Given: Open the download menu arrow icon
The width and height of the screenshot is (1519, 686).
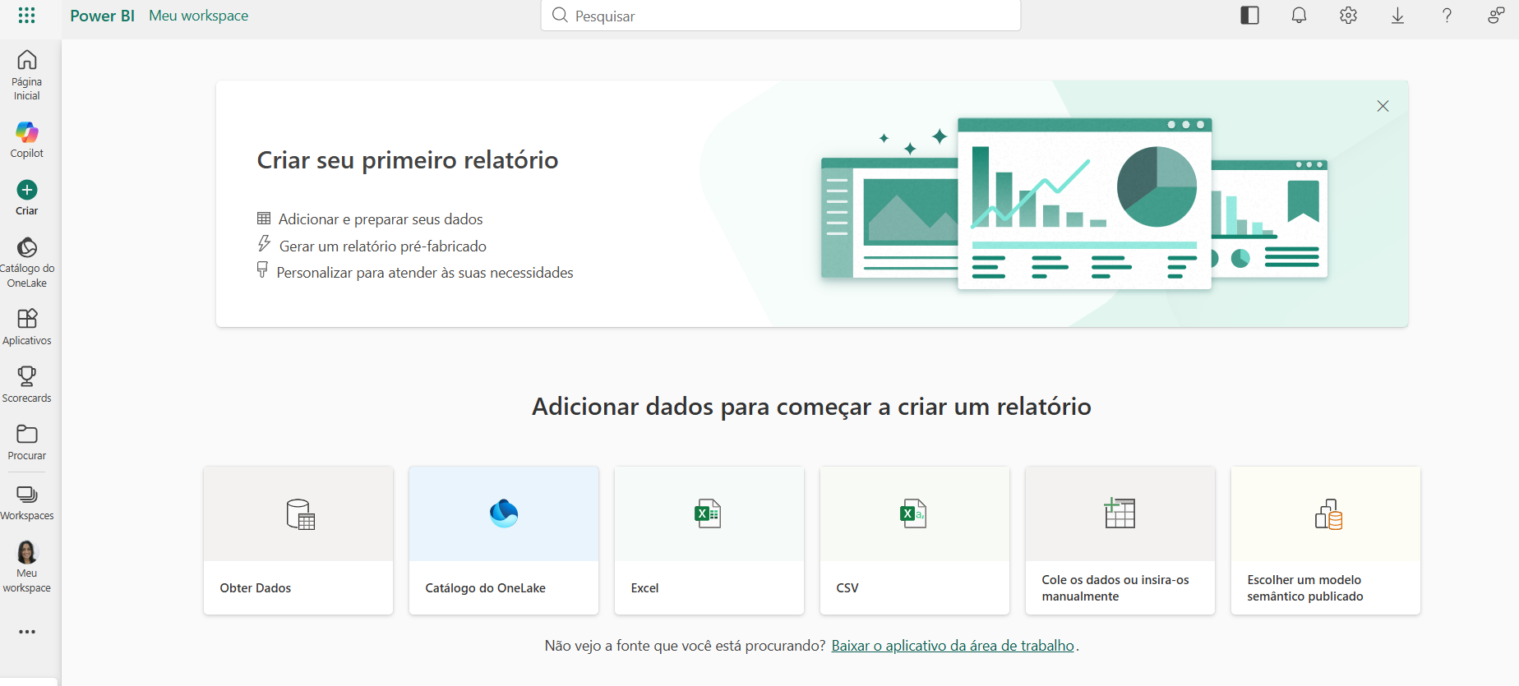Looking at the screenshot, I should [1397, 15].
